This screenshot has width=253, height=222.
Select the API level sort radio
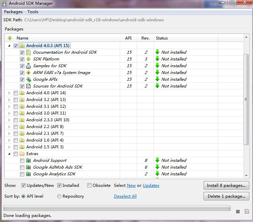(x=23, y=196)
